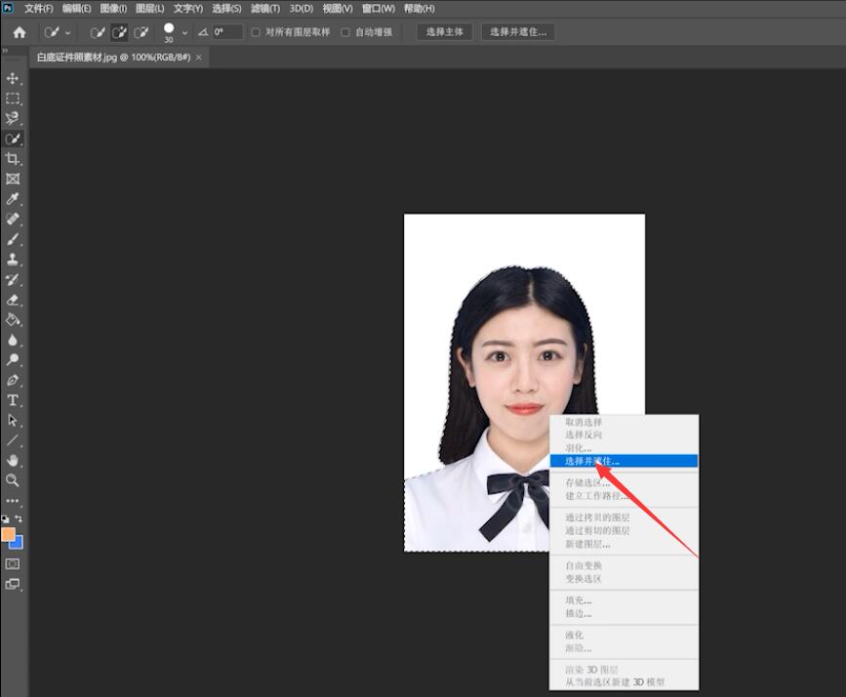Reset default foreground and background colors
Screen dimensions: 846x697
[6, 518]
